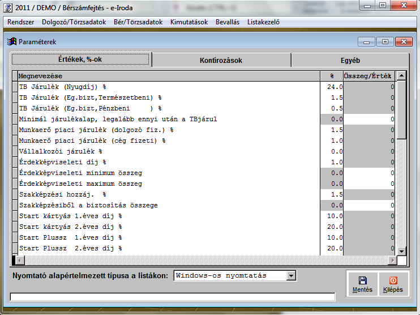Click the table's vertical scroll down arrow
This screenshot has height=315, width=420.
click(x=401, y=251)
